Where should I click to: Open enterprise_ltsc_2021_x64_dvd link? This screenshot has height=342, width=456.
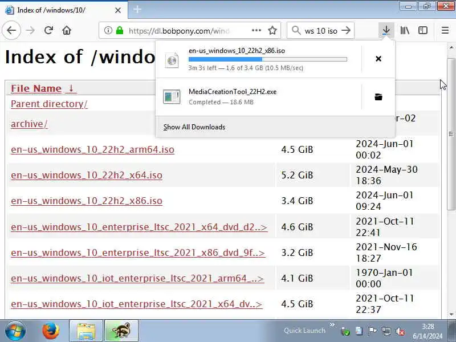(x=139, y=227)
